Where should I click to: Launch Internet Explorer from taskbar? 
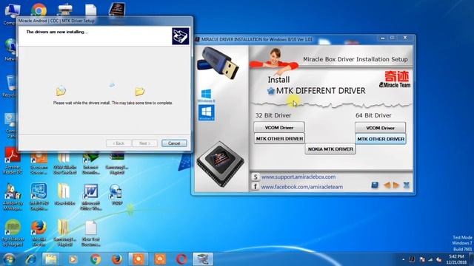pos(30,259)
